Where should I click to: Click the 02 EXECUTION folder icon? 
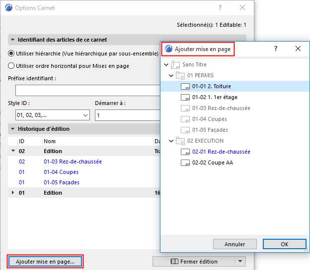(x=180, y=141)
